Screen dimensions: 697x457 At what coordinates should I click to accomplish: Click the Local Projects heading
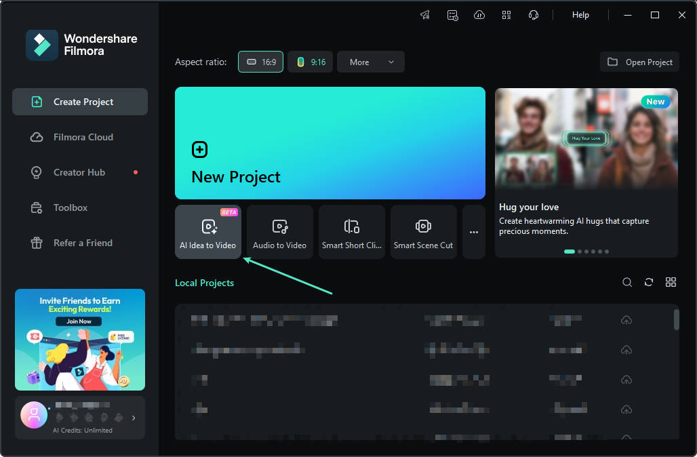(205, 283)
